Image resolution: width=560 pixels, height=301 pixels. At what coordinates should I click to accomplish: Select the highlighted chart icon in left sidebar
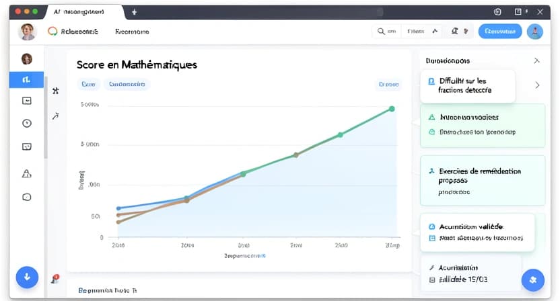(x=26, y=79)
